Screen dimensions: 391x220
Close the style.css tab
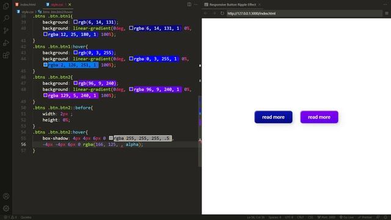[70, 4]
